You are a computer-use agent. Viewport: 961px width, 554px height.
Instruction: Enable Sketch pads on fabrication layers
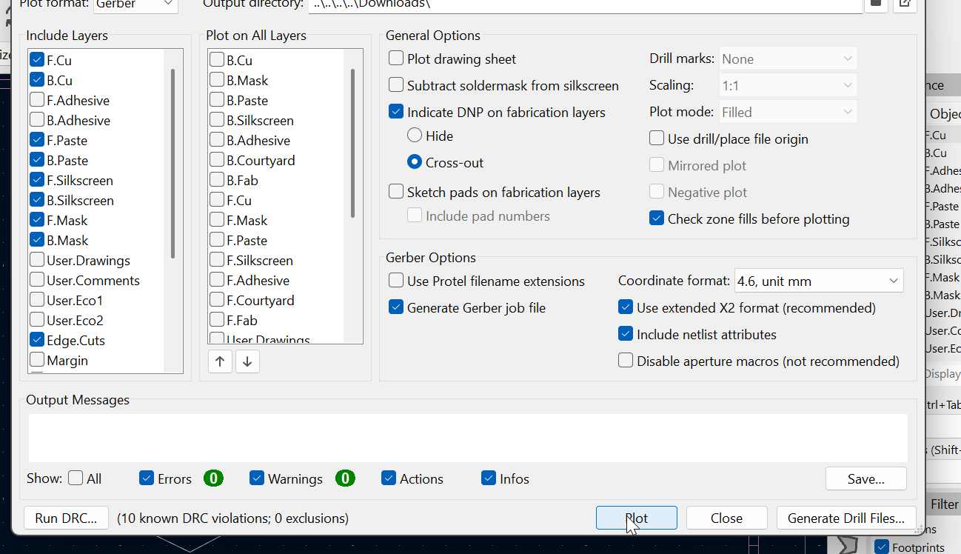(x=396, y=192)
